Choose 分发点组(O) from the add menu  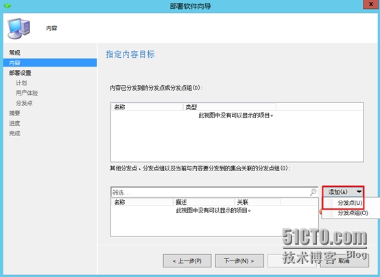click(353, 213)
